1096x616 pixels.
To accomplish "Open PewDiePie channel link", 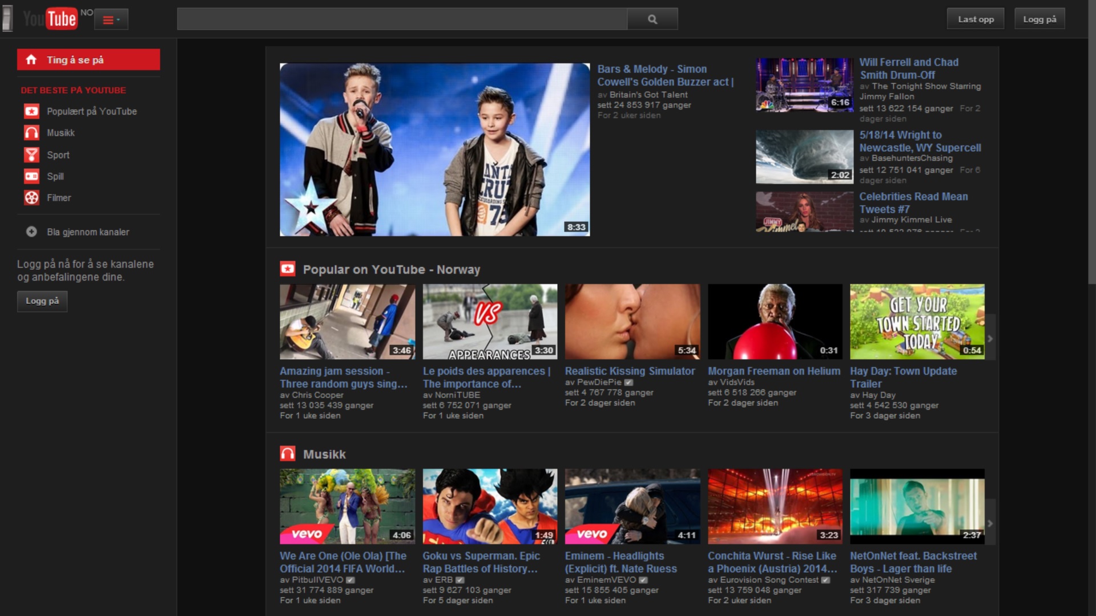I will click(599, 382).
